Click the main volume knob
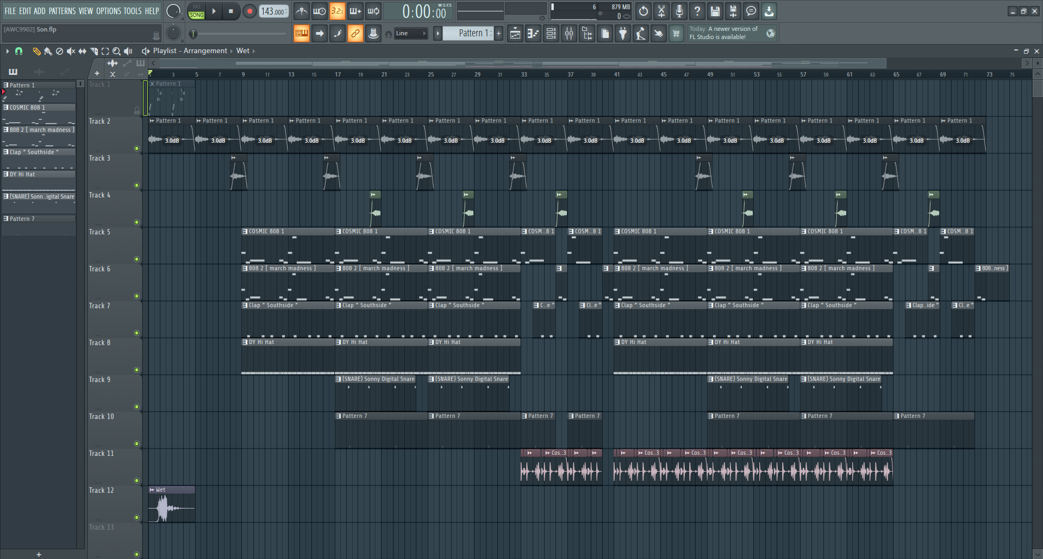 (173, 11)
